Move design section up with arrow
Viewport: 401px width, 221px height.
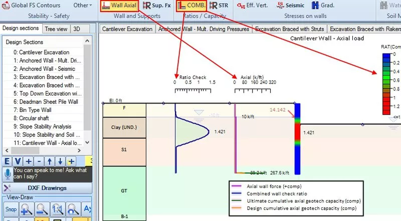pos(50,161)
